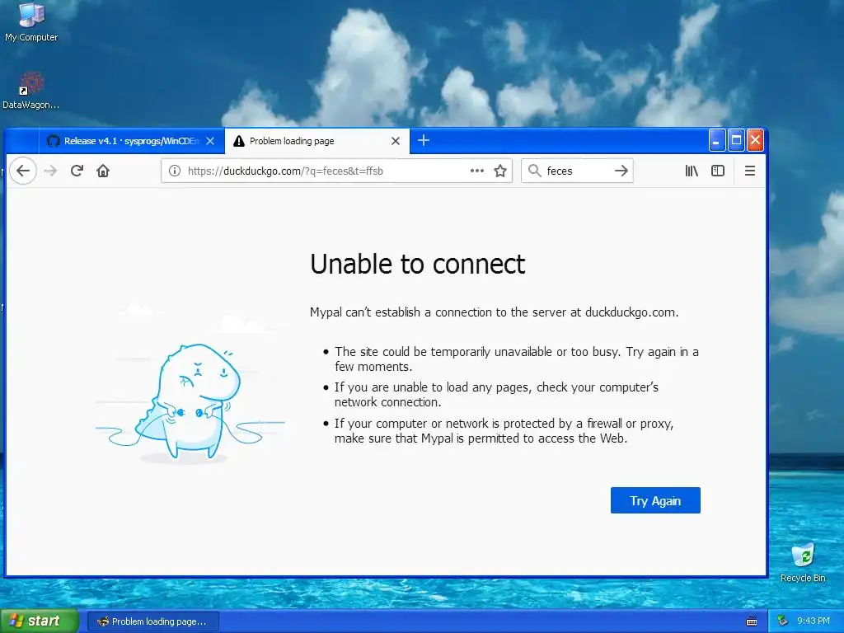Select the Recycle Bin icon
Image resolution: width=844 pixels, height=633 pixels.
pyautogui.click(x=803, y=563)
